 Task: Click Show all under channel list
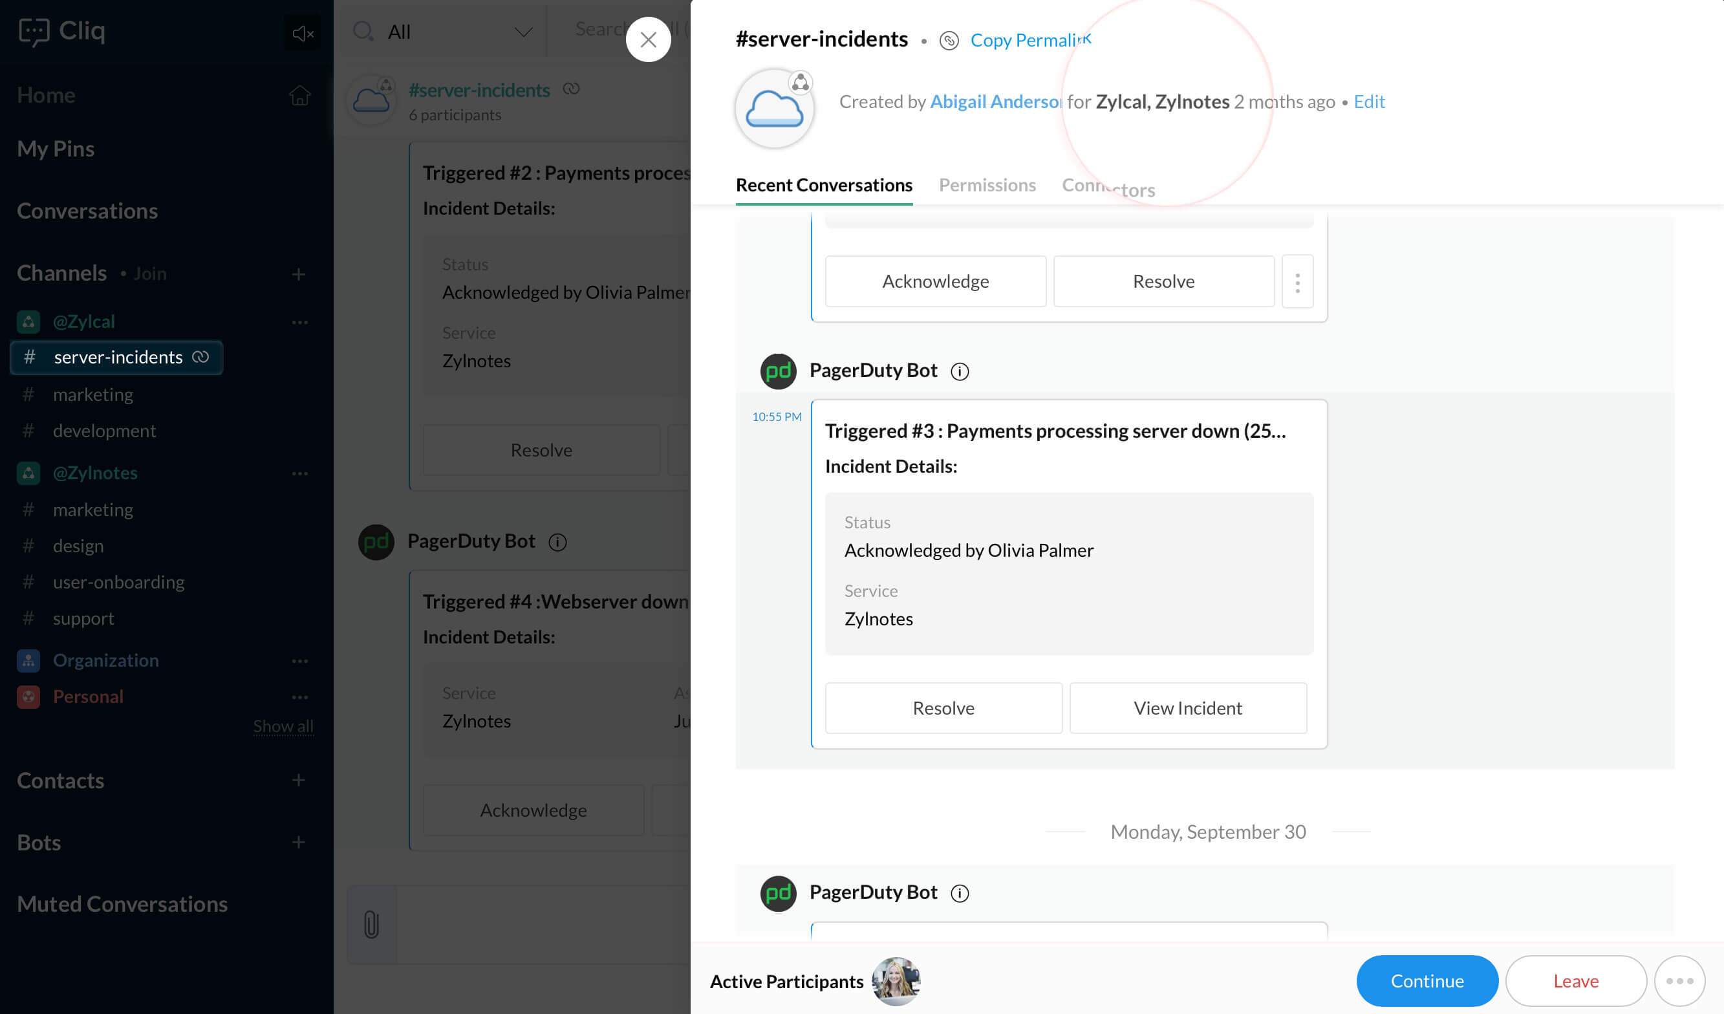tap(283, 726)
